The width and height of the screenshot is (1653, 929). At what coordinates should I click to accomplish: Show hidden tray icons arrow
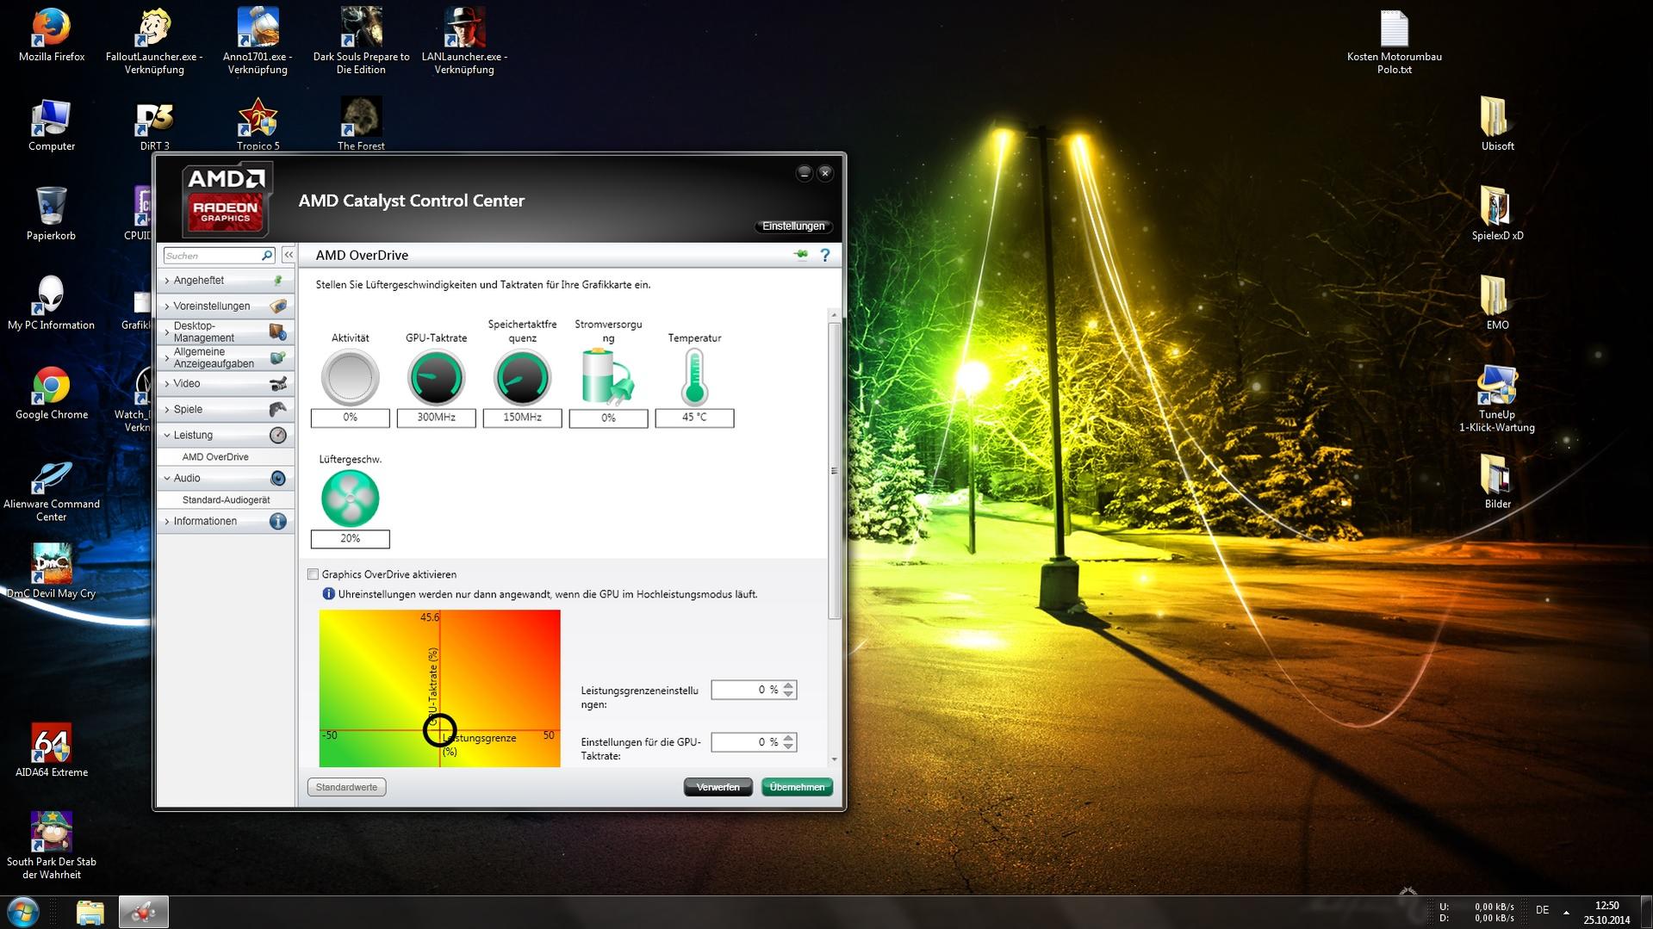(x=1566, y=912)
